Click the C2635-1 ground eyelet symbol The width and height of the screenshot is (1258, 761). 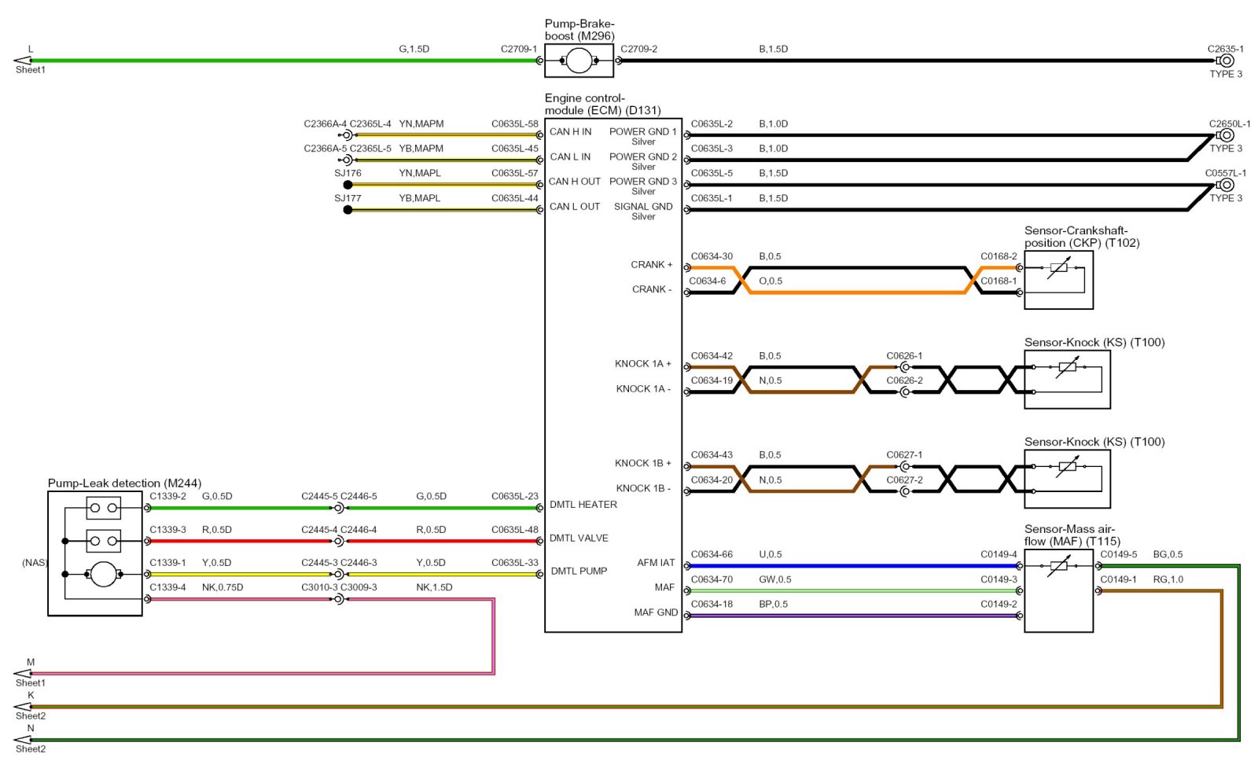[x=1225, y=61]
